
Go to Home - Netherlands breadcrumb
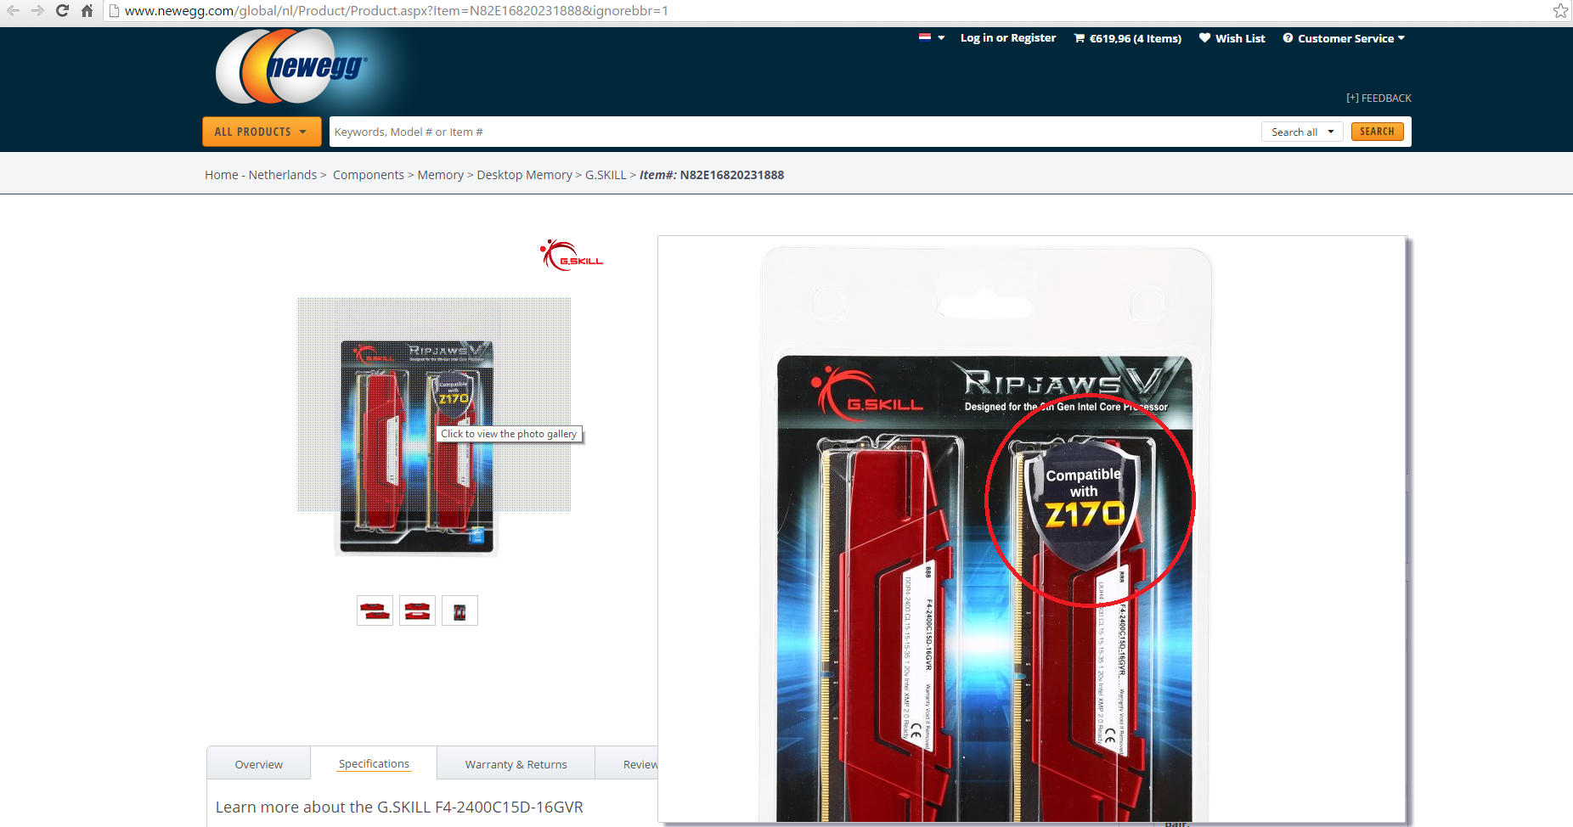(x=261, y=175)
